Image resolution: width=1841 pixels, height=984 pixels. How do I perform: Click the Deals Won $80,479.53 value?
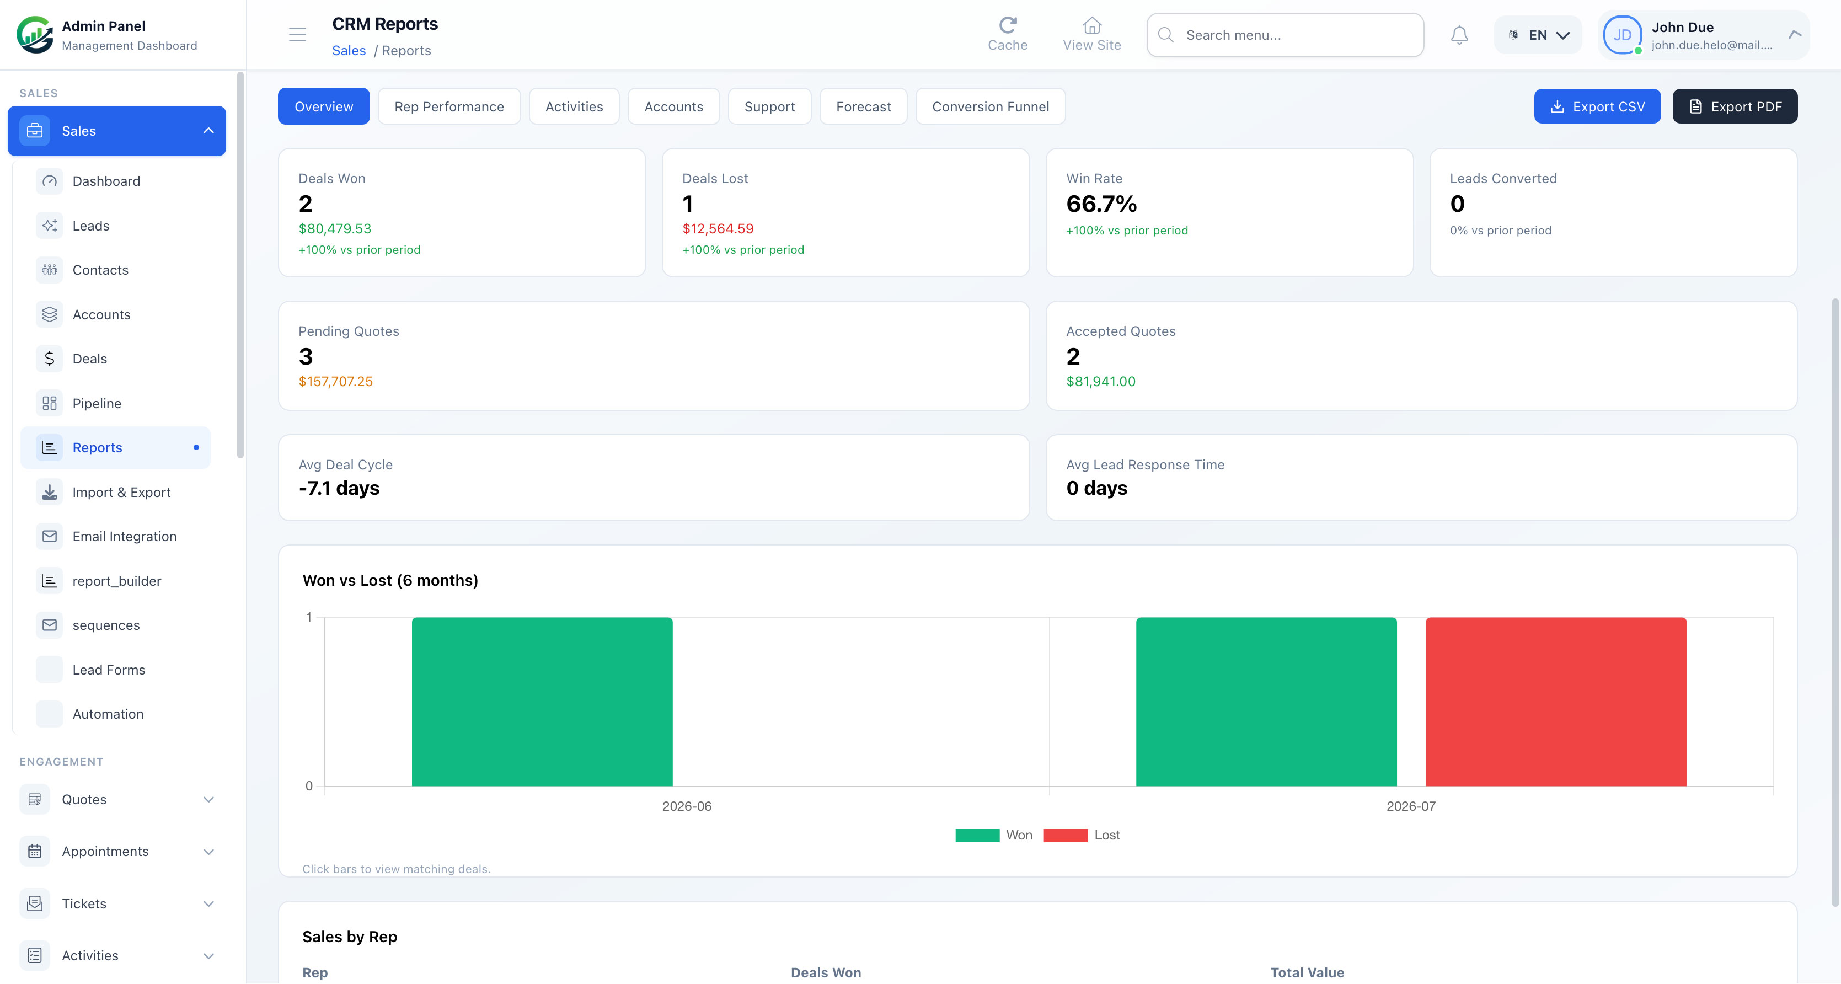pos(334,229)
